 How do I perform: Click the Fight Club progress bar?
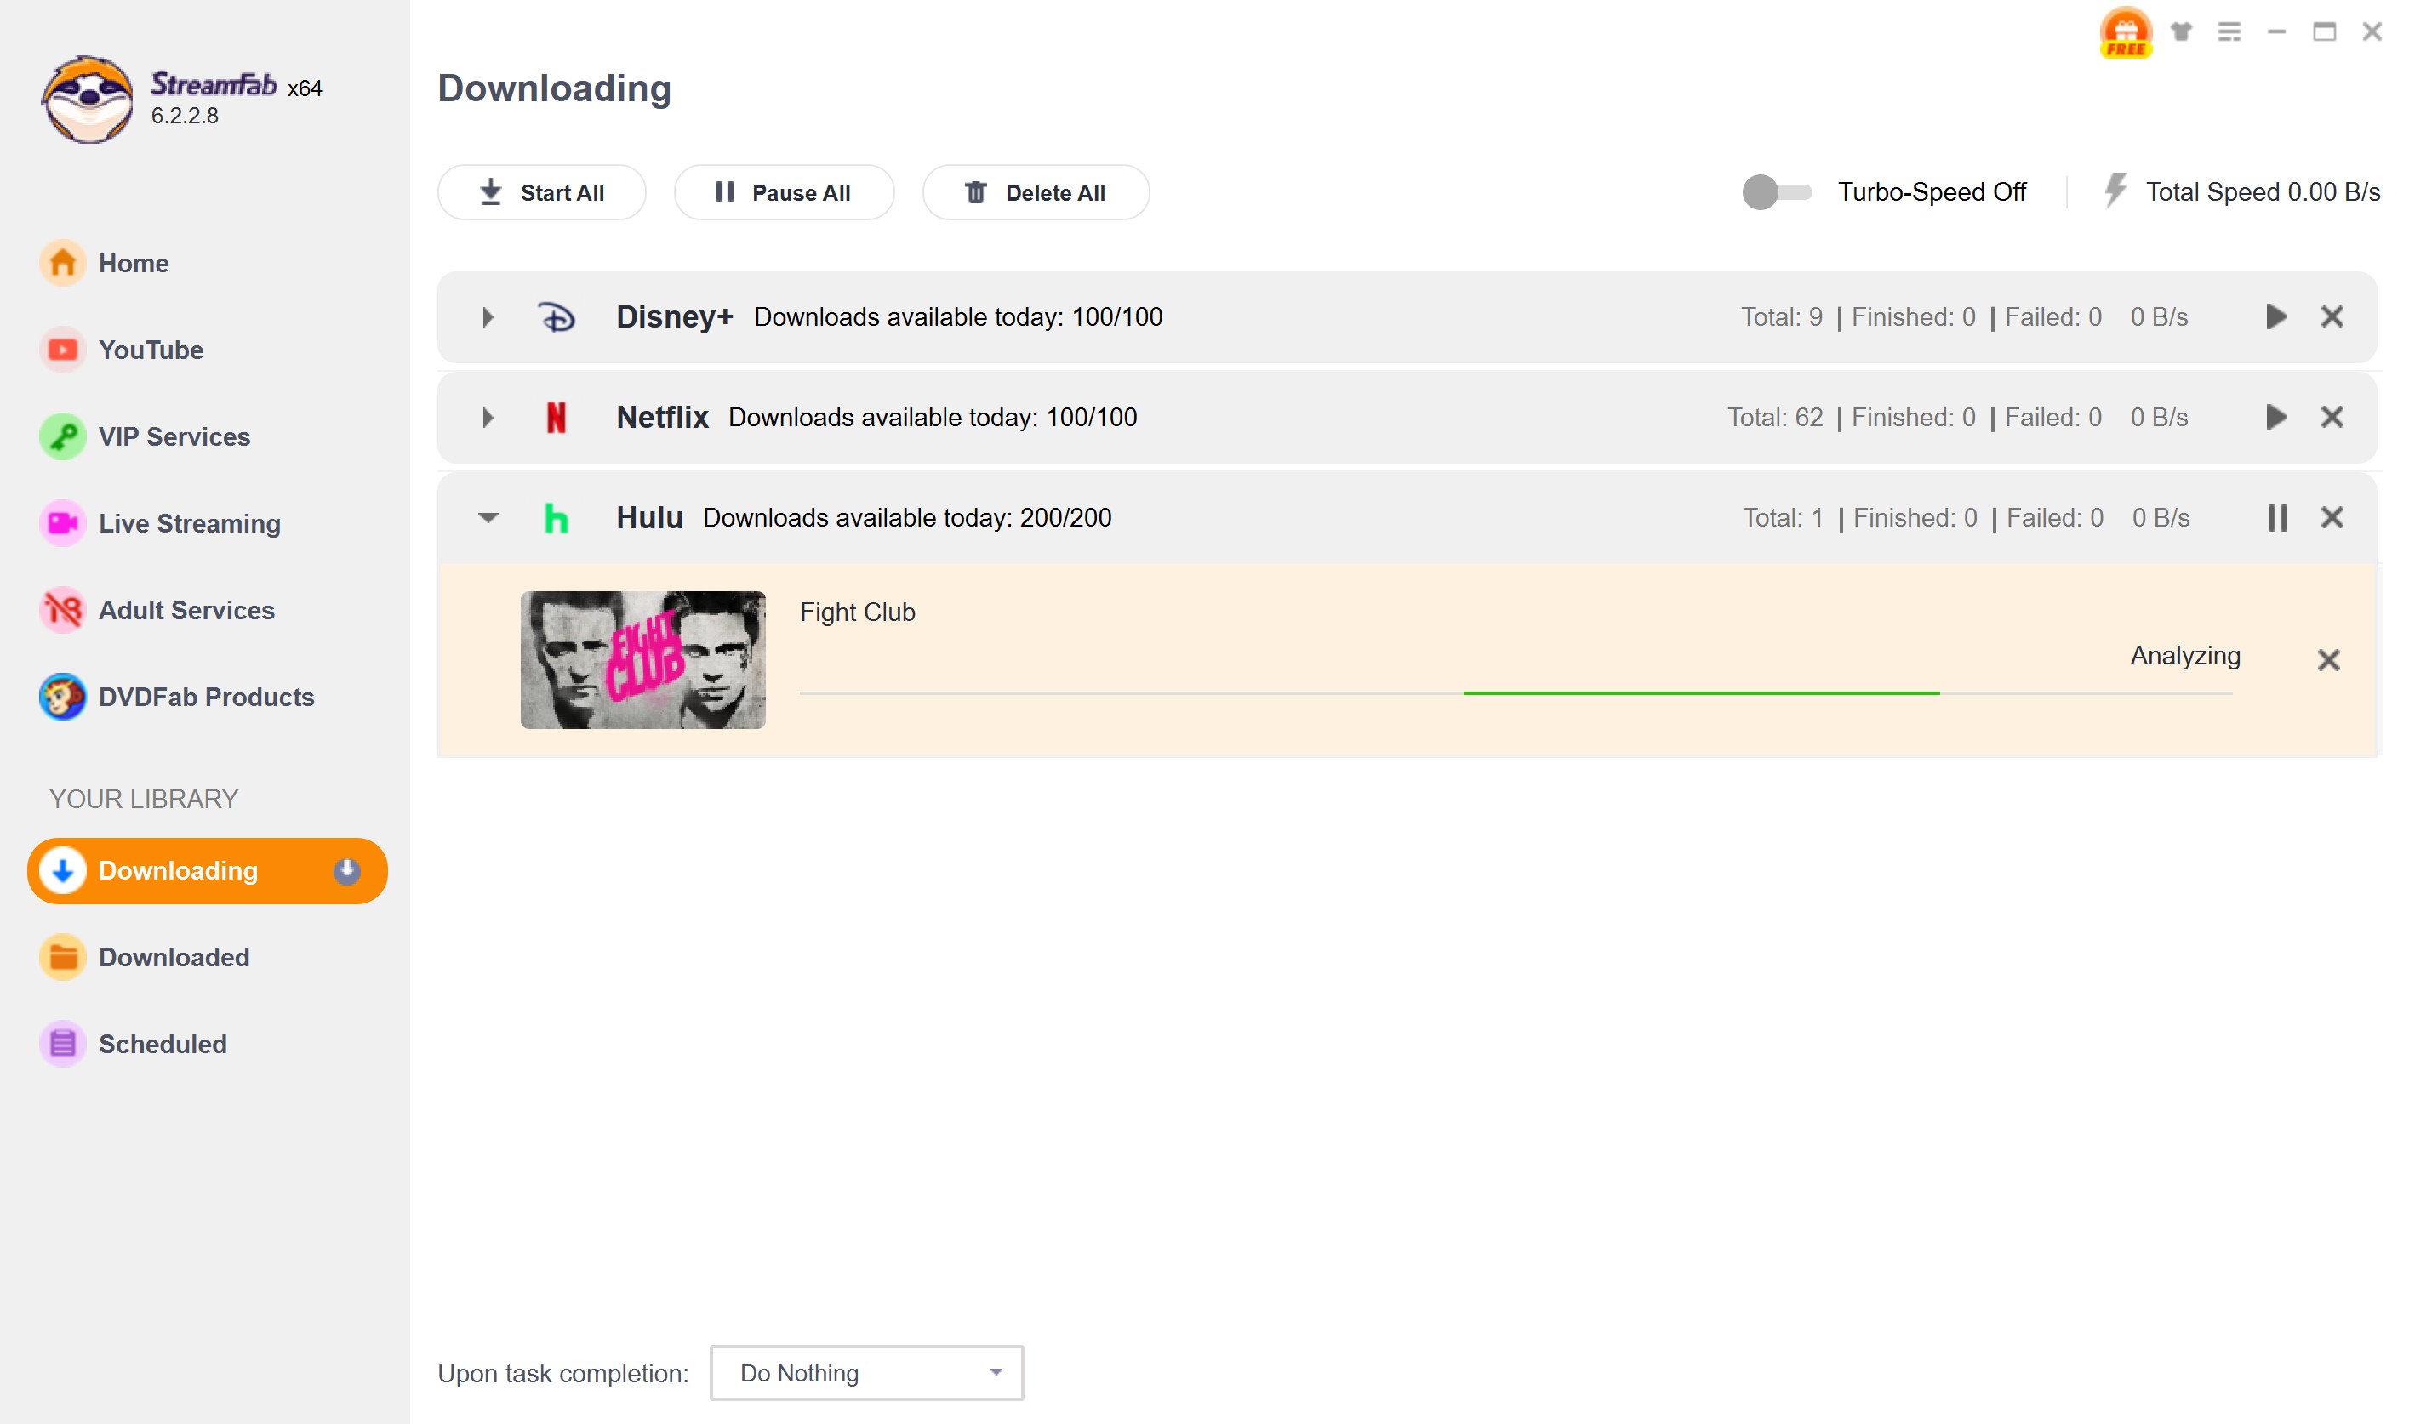[1516, 692]
